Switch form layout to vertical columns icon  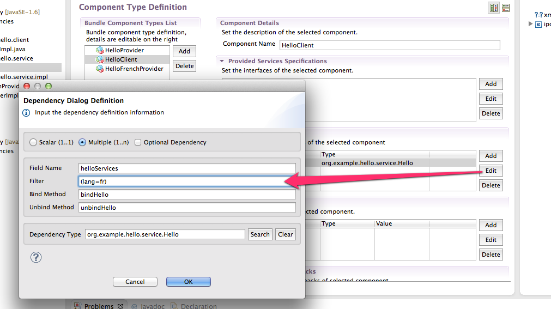tap(494, 8)
